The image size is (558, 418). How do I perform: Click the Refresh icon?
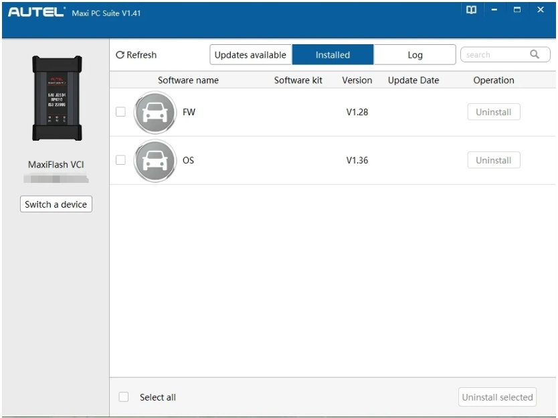(x=120, y=55)
